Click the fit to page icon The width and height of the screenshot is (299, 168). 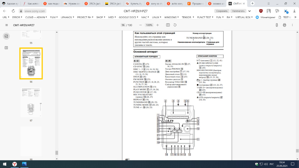coord(168,25)
